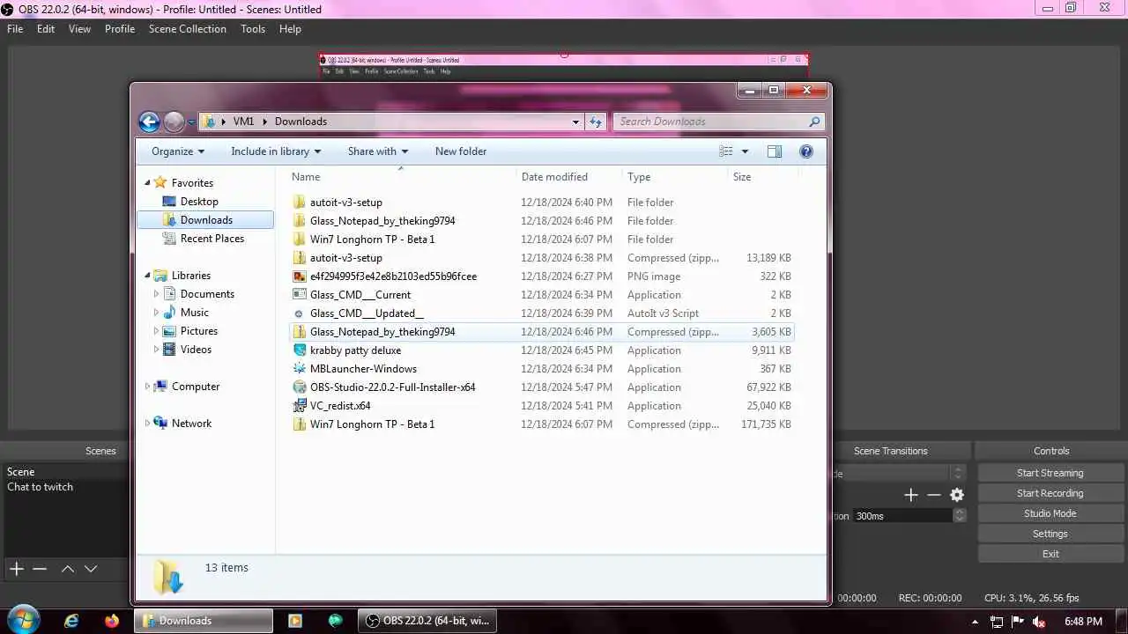Expand the Documents library node
This screenshot has height=634, width=1128.
click(157, 294)
